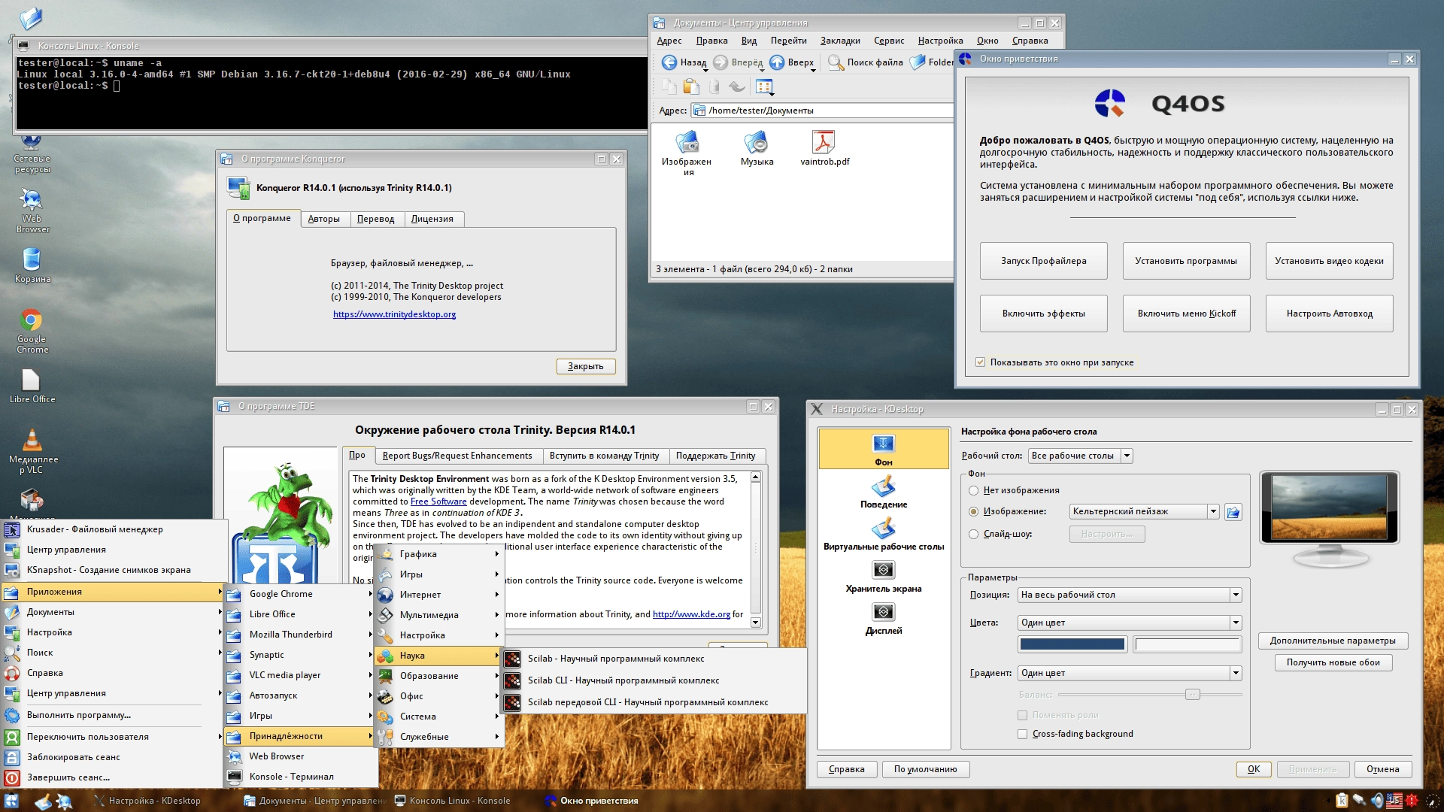Viewport: 1444px width, 812px height.
Task: Click the Web Browser desktop icon
Action: (32, 211)
